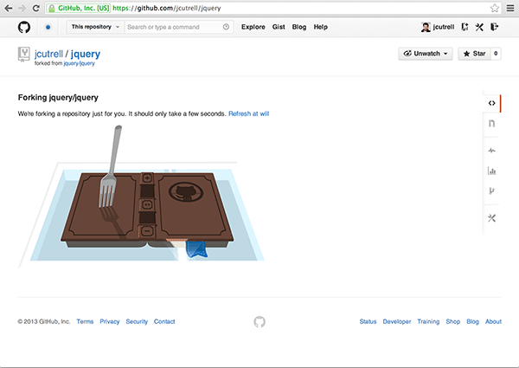Click the fork-in-book forking illustration
Image resolution: width=519 pixels, height=368 pixels.
click(141, 197)
